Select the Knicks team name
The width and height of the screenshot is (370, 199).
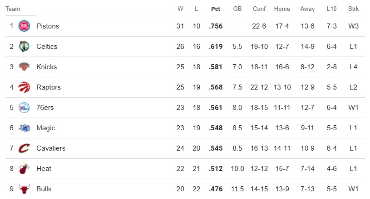[x=47, y=67]
